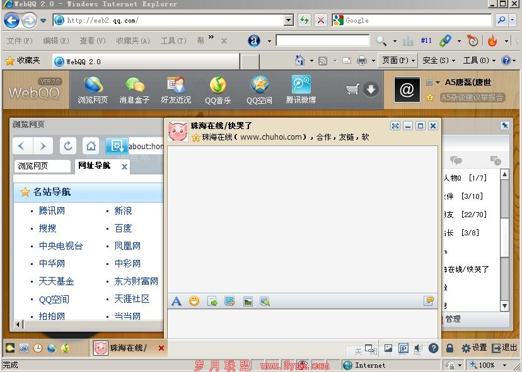Select the 网址导航 tab
This screenshot has width=522, height=372.
[94, 166]
